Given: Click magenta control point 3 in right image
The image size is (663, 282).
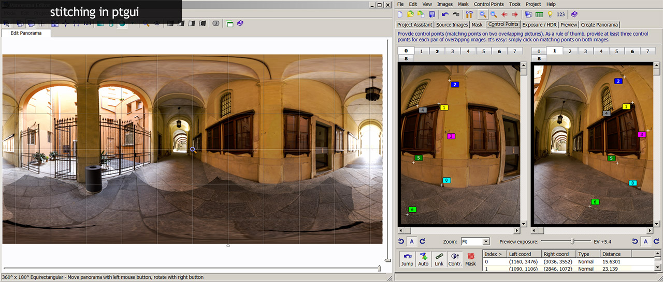Looking at the screenshot, I should coord(642,134).
